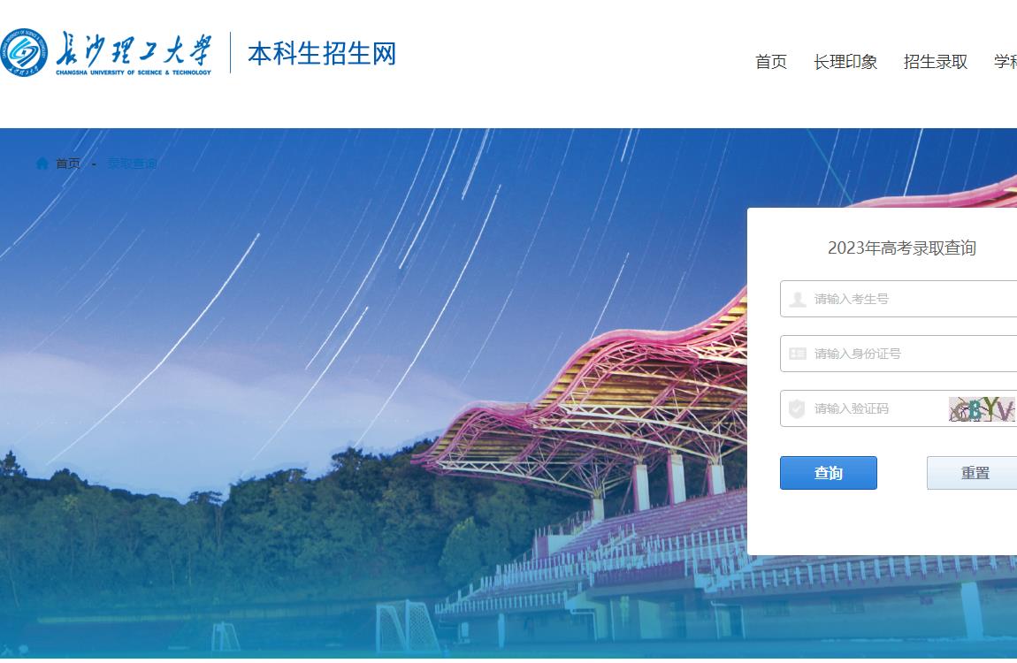Click the 录取查询 breadcrumb link
The width and height of the screenshot is (1017, 663).
[x=133, y=164]
